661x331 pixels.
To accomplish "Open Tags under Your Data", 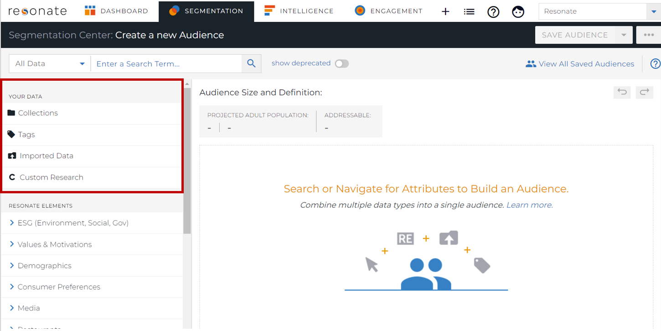I will click(x=91, y=134).
